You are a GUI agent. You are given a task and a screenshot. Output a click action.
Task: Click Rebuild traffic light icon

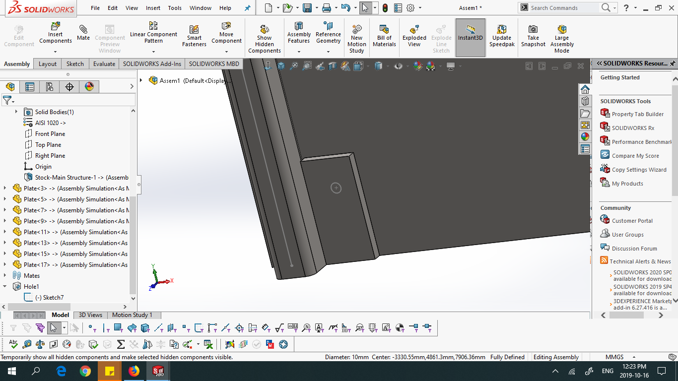pos(385,8)
